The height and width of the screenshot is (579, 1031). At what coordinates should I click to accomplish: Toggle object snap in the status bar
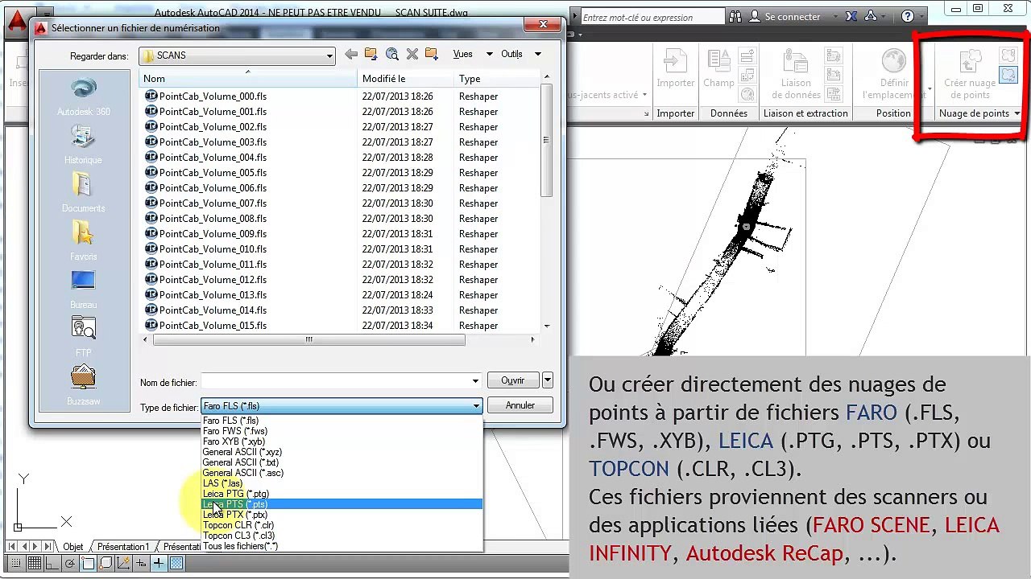pyautogui.click(x=88, y=564)
